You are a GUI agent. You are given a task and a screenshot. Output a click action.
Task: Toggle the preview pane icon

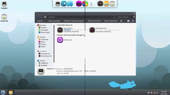(128, 21)
